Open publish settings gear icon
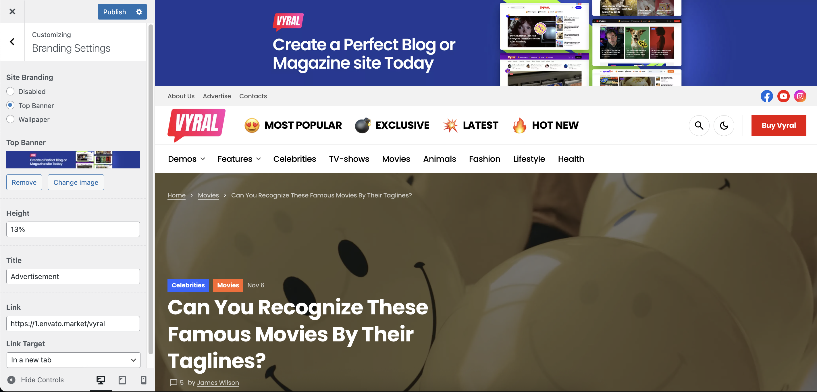This screenshot has height=392, width=817. [x=139, y=12]
